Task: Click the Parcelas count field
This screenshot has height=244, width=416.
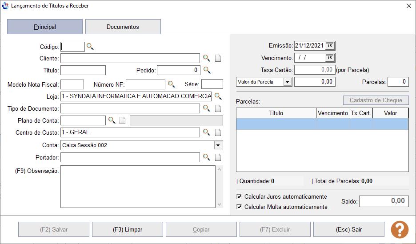Action: pyautogui.click(x=398, y=82)
